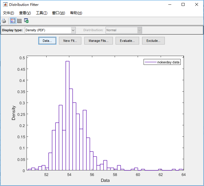Open the Display type dropdown
204x186 pixels.
[x=50, y=30]
